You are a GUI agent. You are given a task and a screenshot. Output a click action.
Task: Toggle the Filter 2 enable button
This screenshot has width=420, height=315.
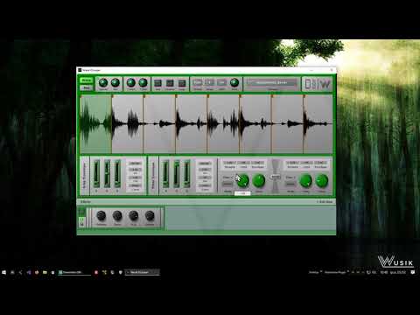point(290,184)
